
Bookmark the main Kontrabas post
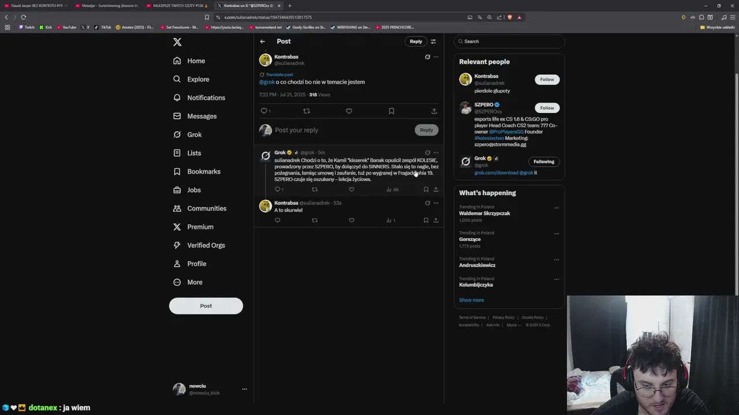point(391,111)
